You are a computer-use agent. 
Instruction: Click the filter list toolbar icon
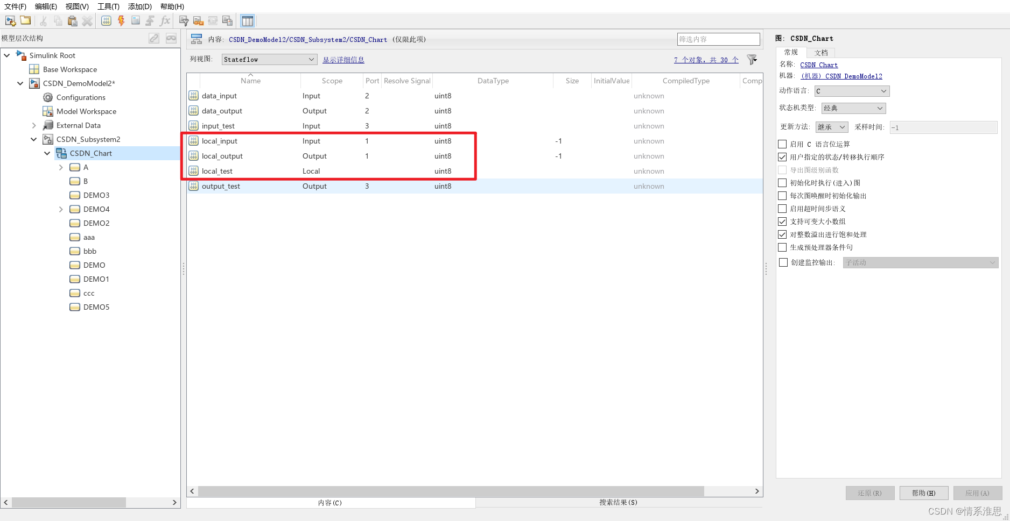click(x=184, y=21)
